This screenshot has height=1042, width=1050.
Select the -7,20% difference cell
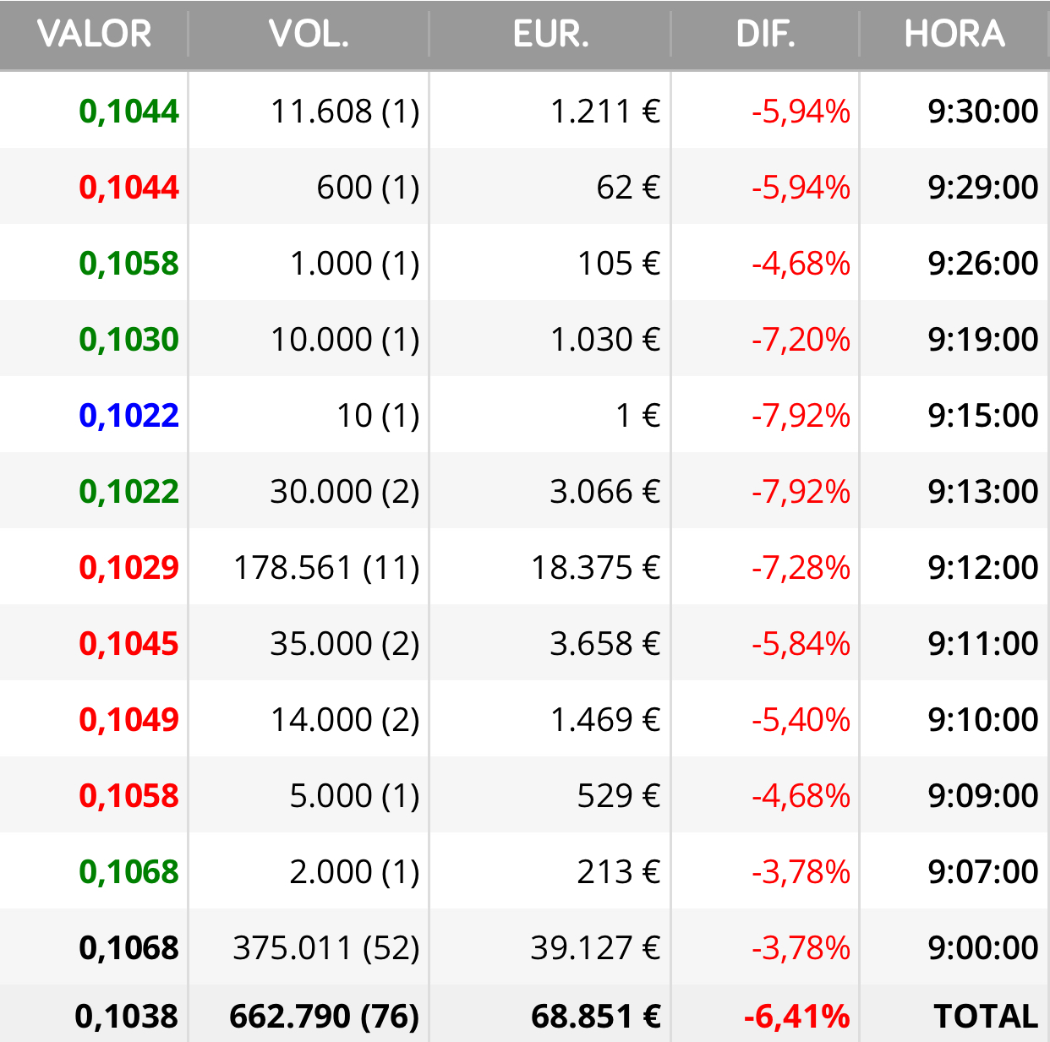pyautogui.click(x=801, y=339)
